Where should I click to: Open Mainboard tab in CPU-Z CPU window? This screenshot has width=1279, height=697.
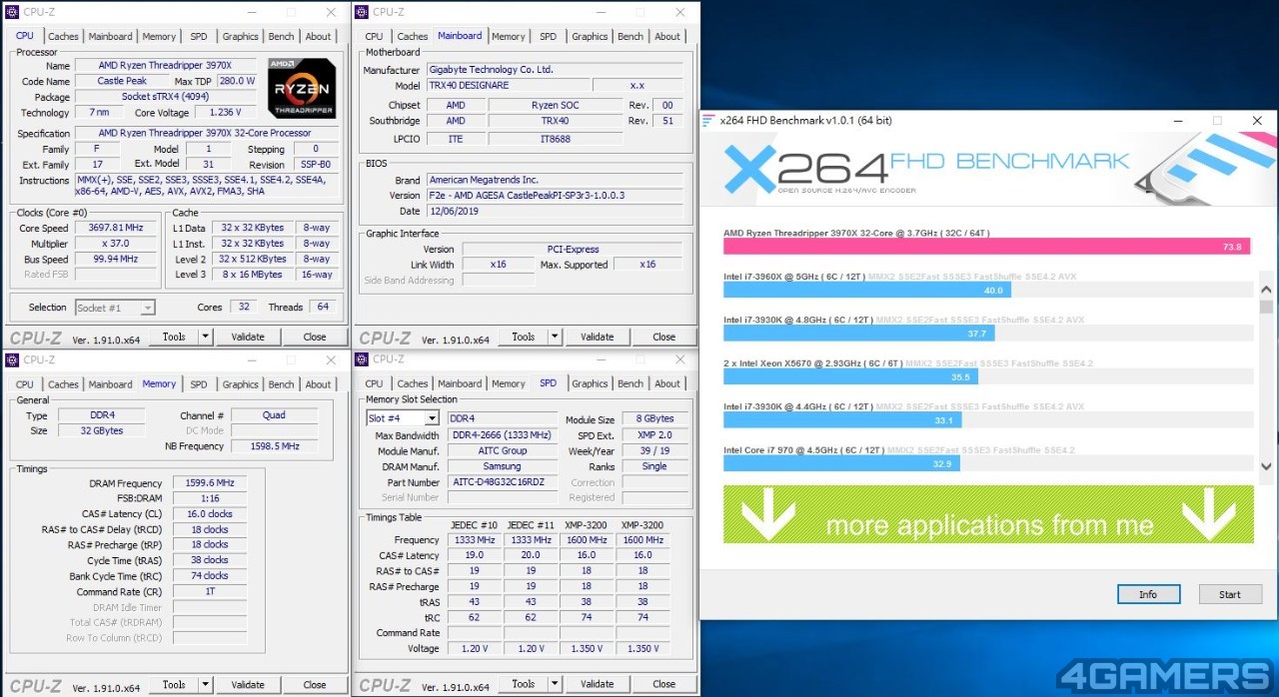pyautogui.click(x=110, y=37)
